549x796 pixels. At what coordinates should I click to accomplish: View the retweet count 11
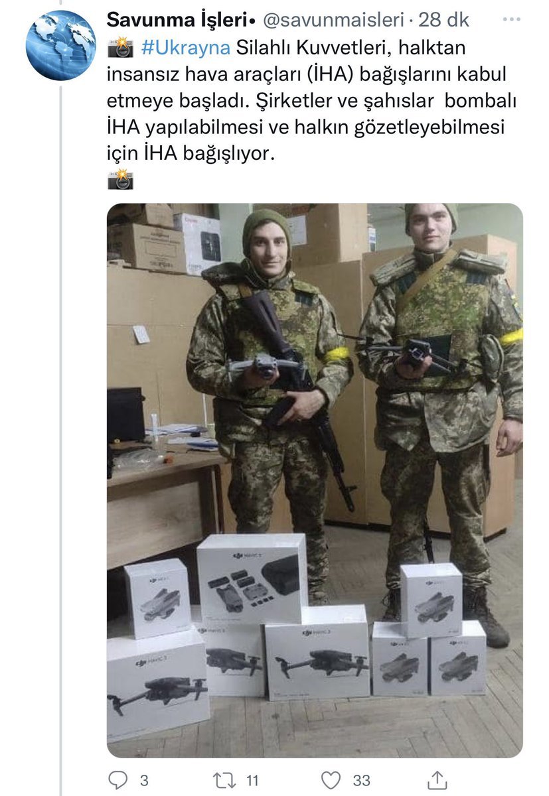252,779
